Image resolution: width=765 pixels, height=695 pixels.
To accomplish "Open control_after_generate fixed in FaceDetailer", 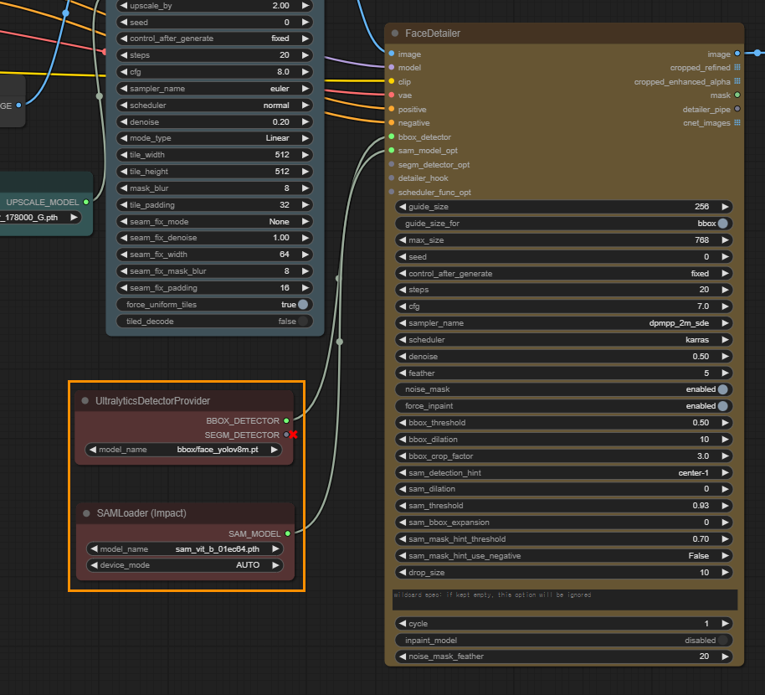I will coord(563,273).
